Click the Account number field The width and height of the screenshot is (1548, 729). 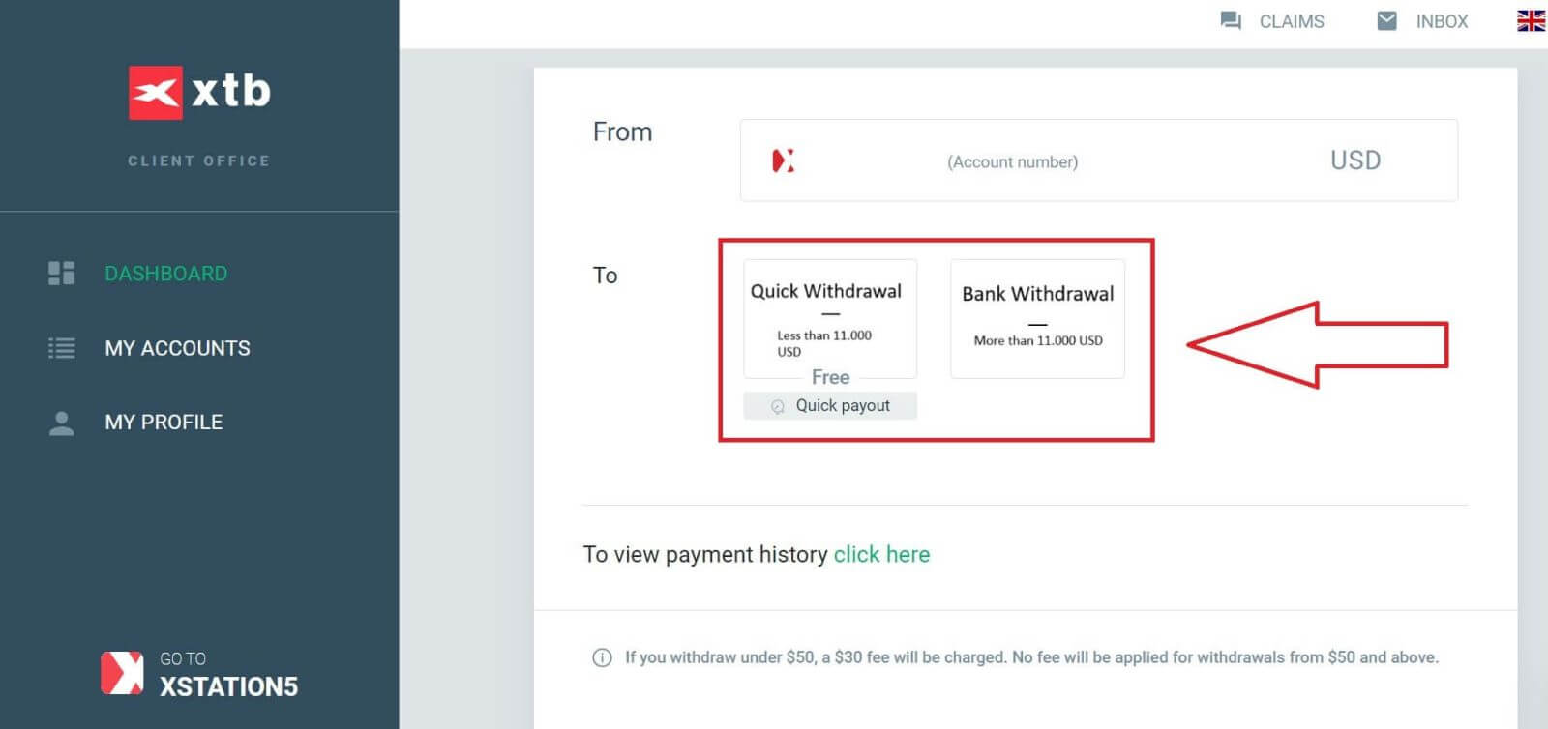pyautogui.click(x=1012, y=161)
